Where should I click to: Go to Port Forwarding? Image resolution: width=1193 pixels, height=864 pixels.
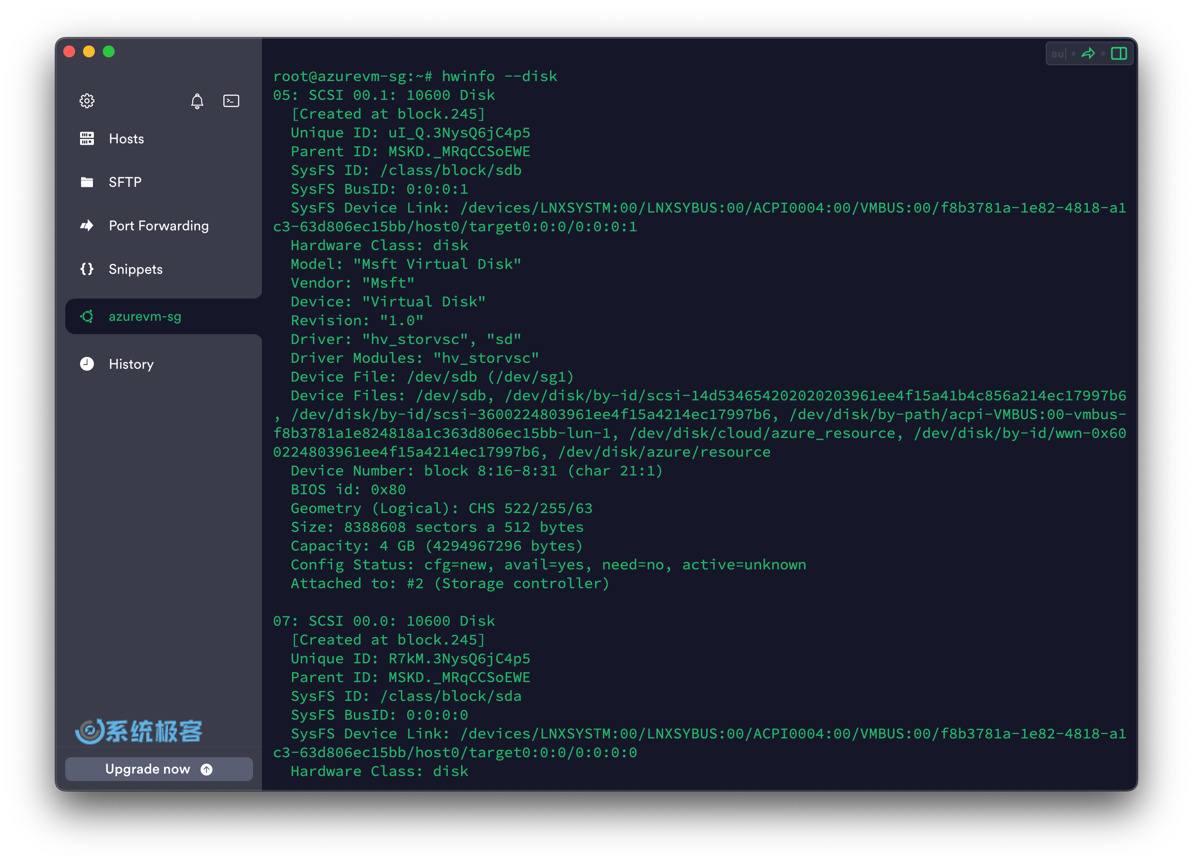coord(158,226)
